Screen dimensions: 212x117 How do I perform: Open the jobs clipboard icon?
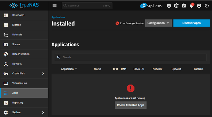[184, 6]
